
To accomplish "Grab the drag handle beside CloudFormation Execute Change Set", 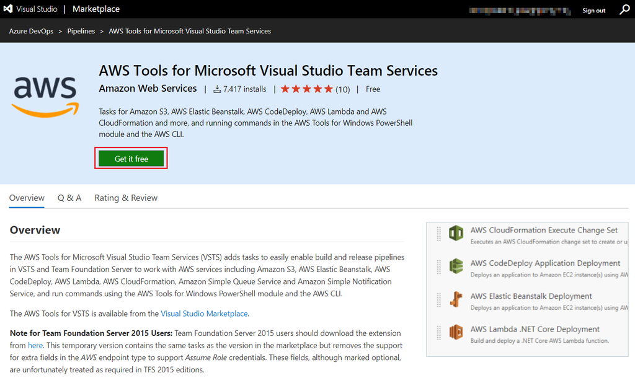I will click(438, 234).
